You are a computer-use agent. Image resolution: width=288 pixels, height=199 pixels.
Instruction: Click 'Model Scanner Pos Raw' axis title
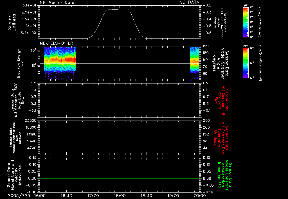point(16,138)
